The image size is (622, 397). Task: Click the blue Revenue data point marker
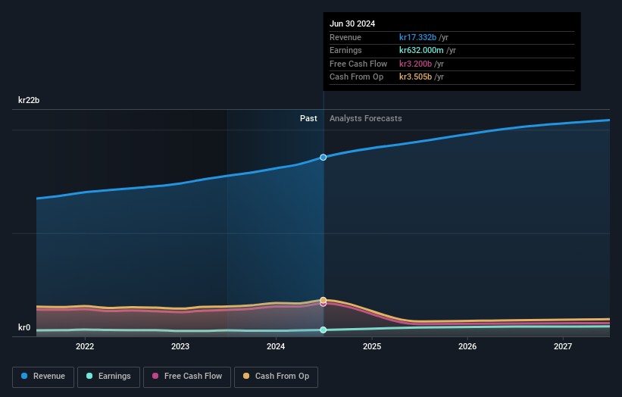click(324, 158)
